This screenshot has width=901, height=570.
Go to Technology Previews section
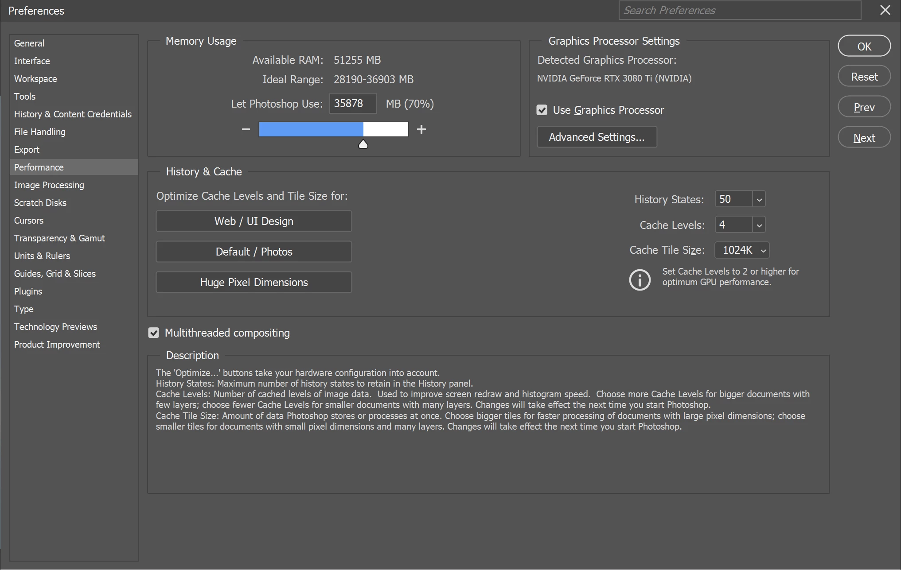pos(55,327)
